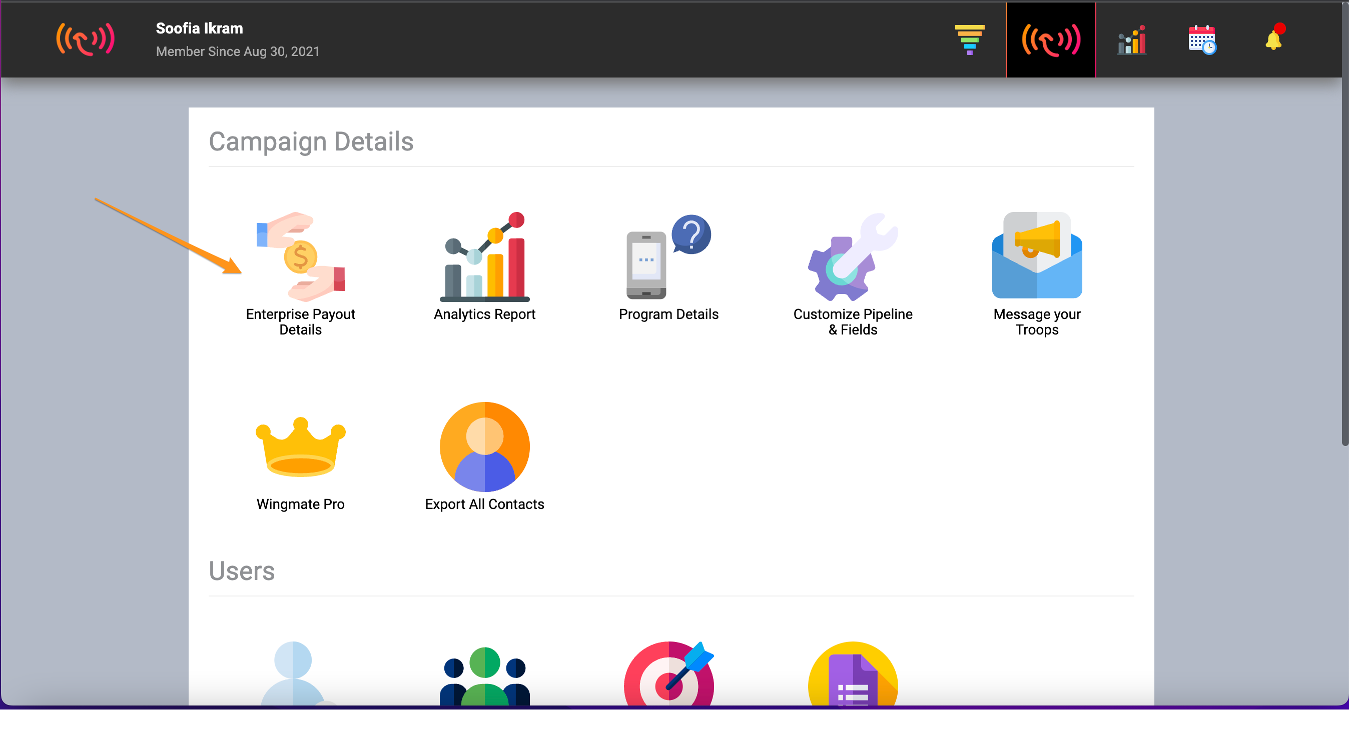Open the Analytics Report bar chart icon
The image size is (1349, 730).
[484, 256]
